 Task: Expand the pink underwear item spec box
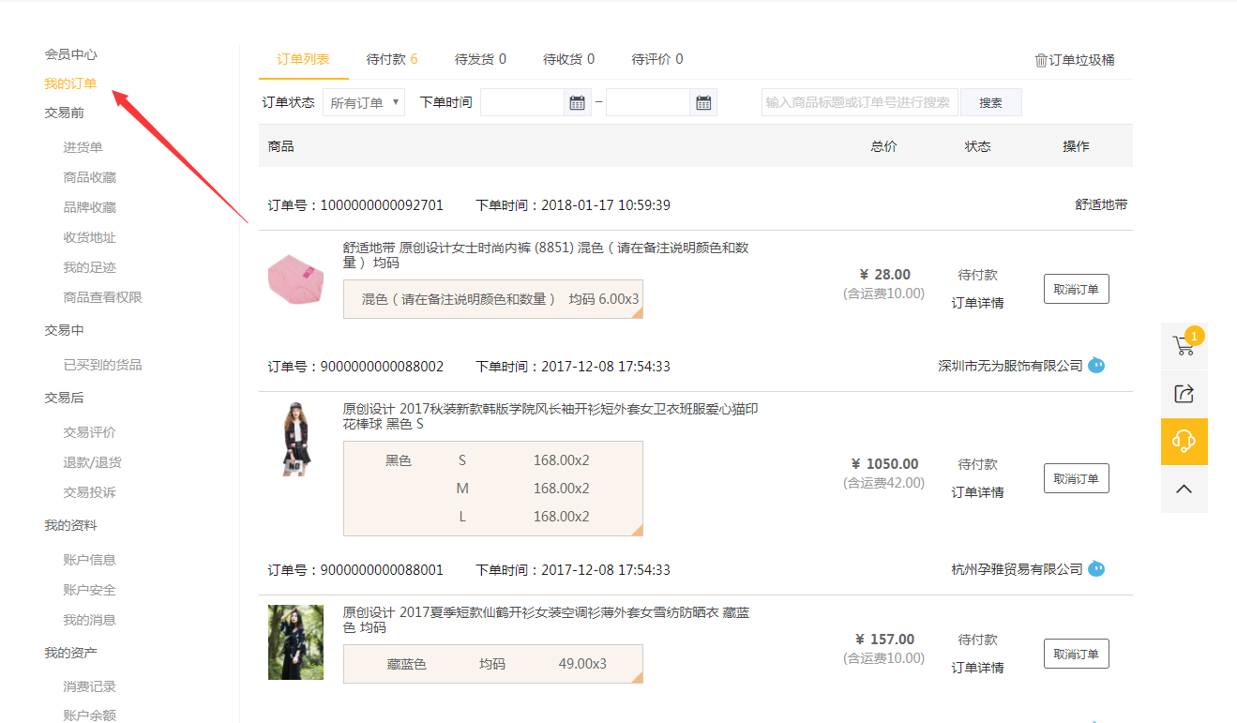click(x=636, y=312)
